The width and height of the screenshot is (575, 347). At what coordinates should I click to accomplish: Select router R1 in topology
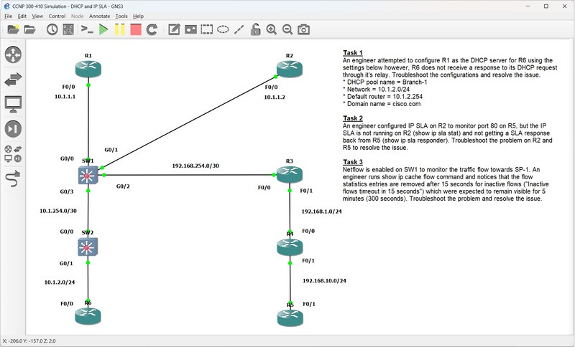coord(88,69)
